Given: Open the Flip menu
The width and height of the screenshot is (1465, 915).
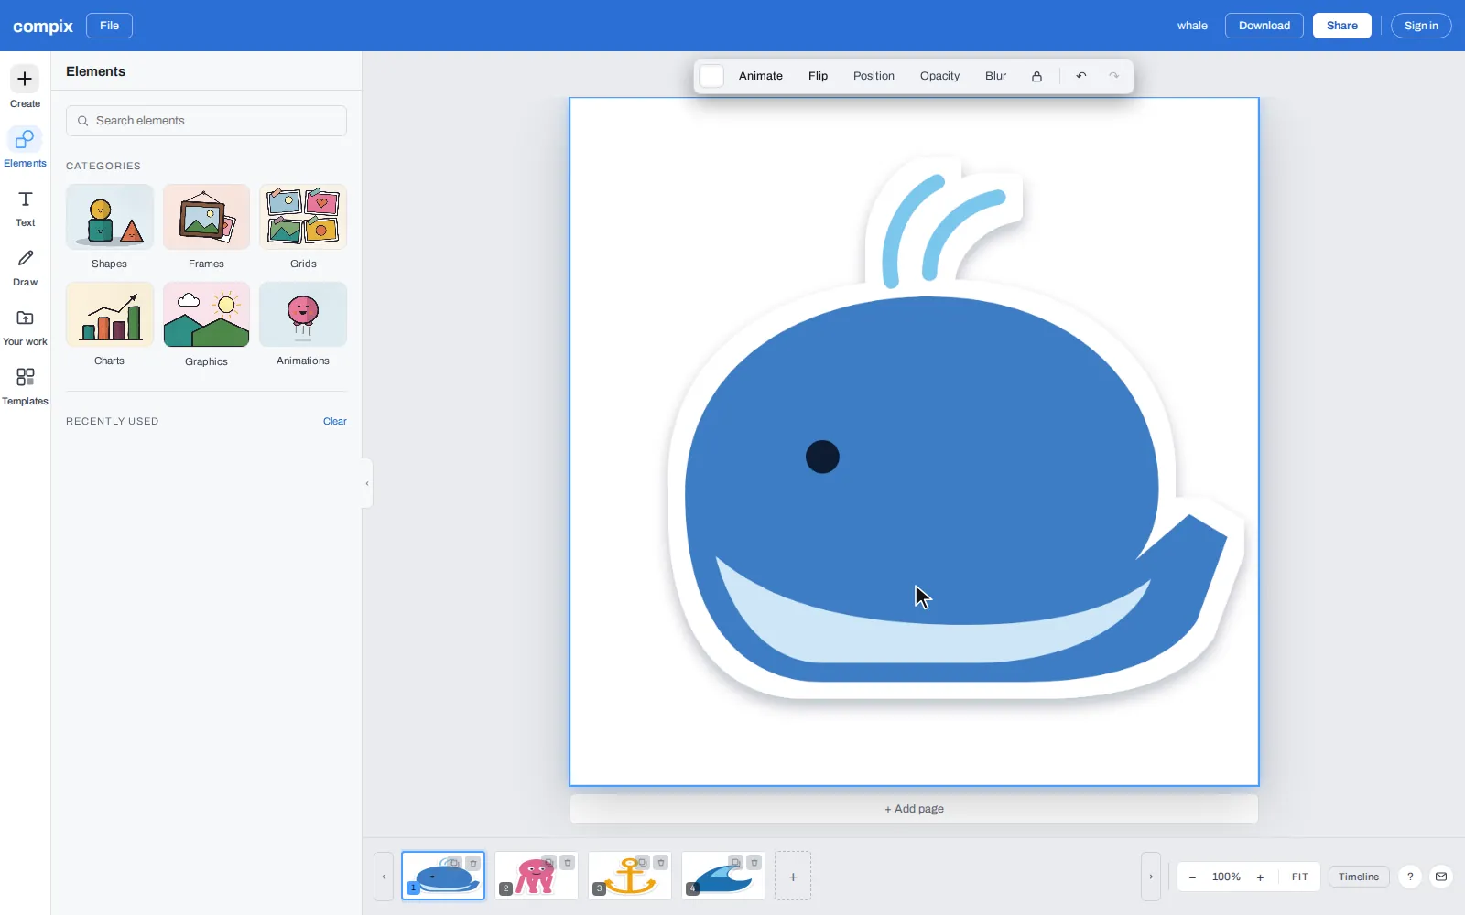Looking at the screenshot, I should coord(818,76).
